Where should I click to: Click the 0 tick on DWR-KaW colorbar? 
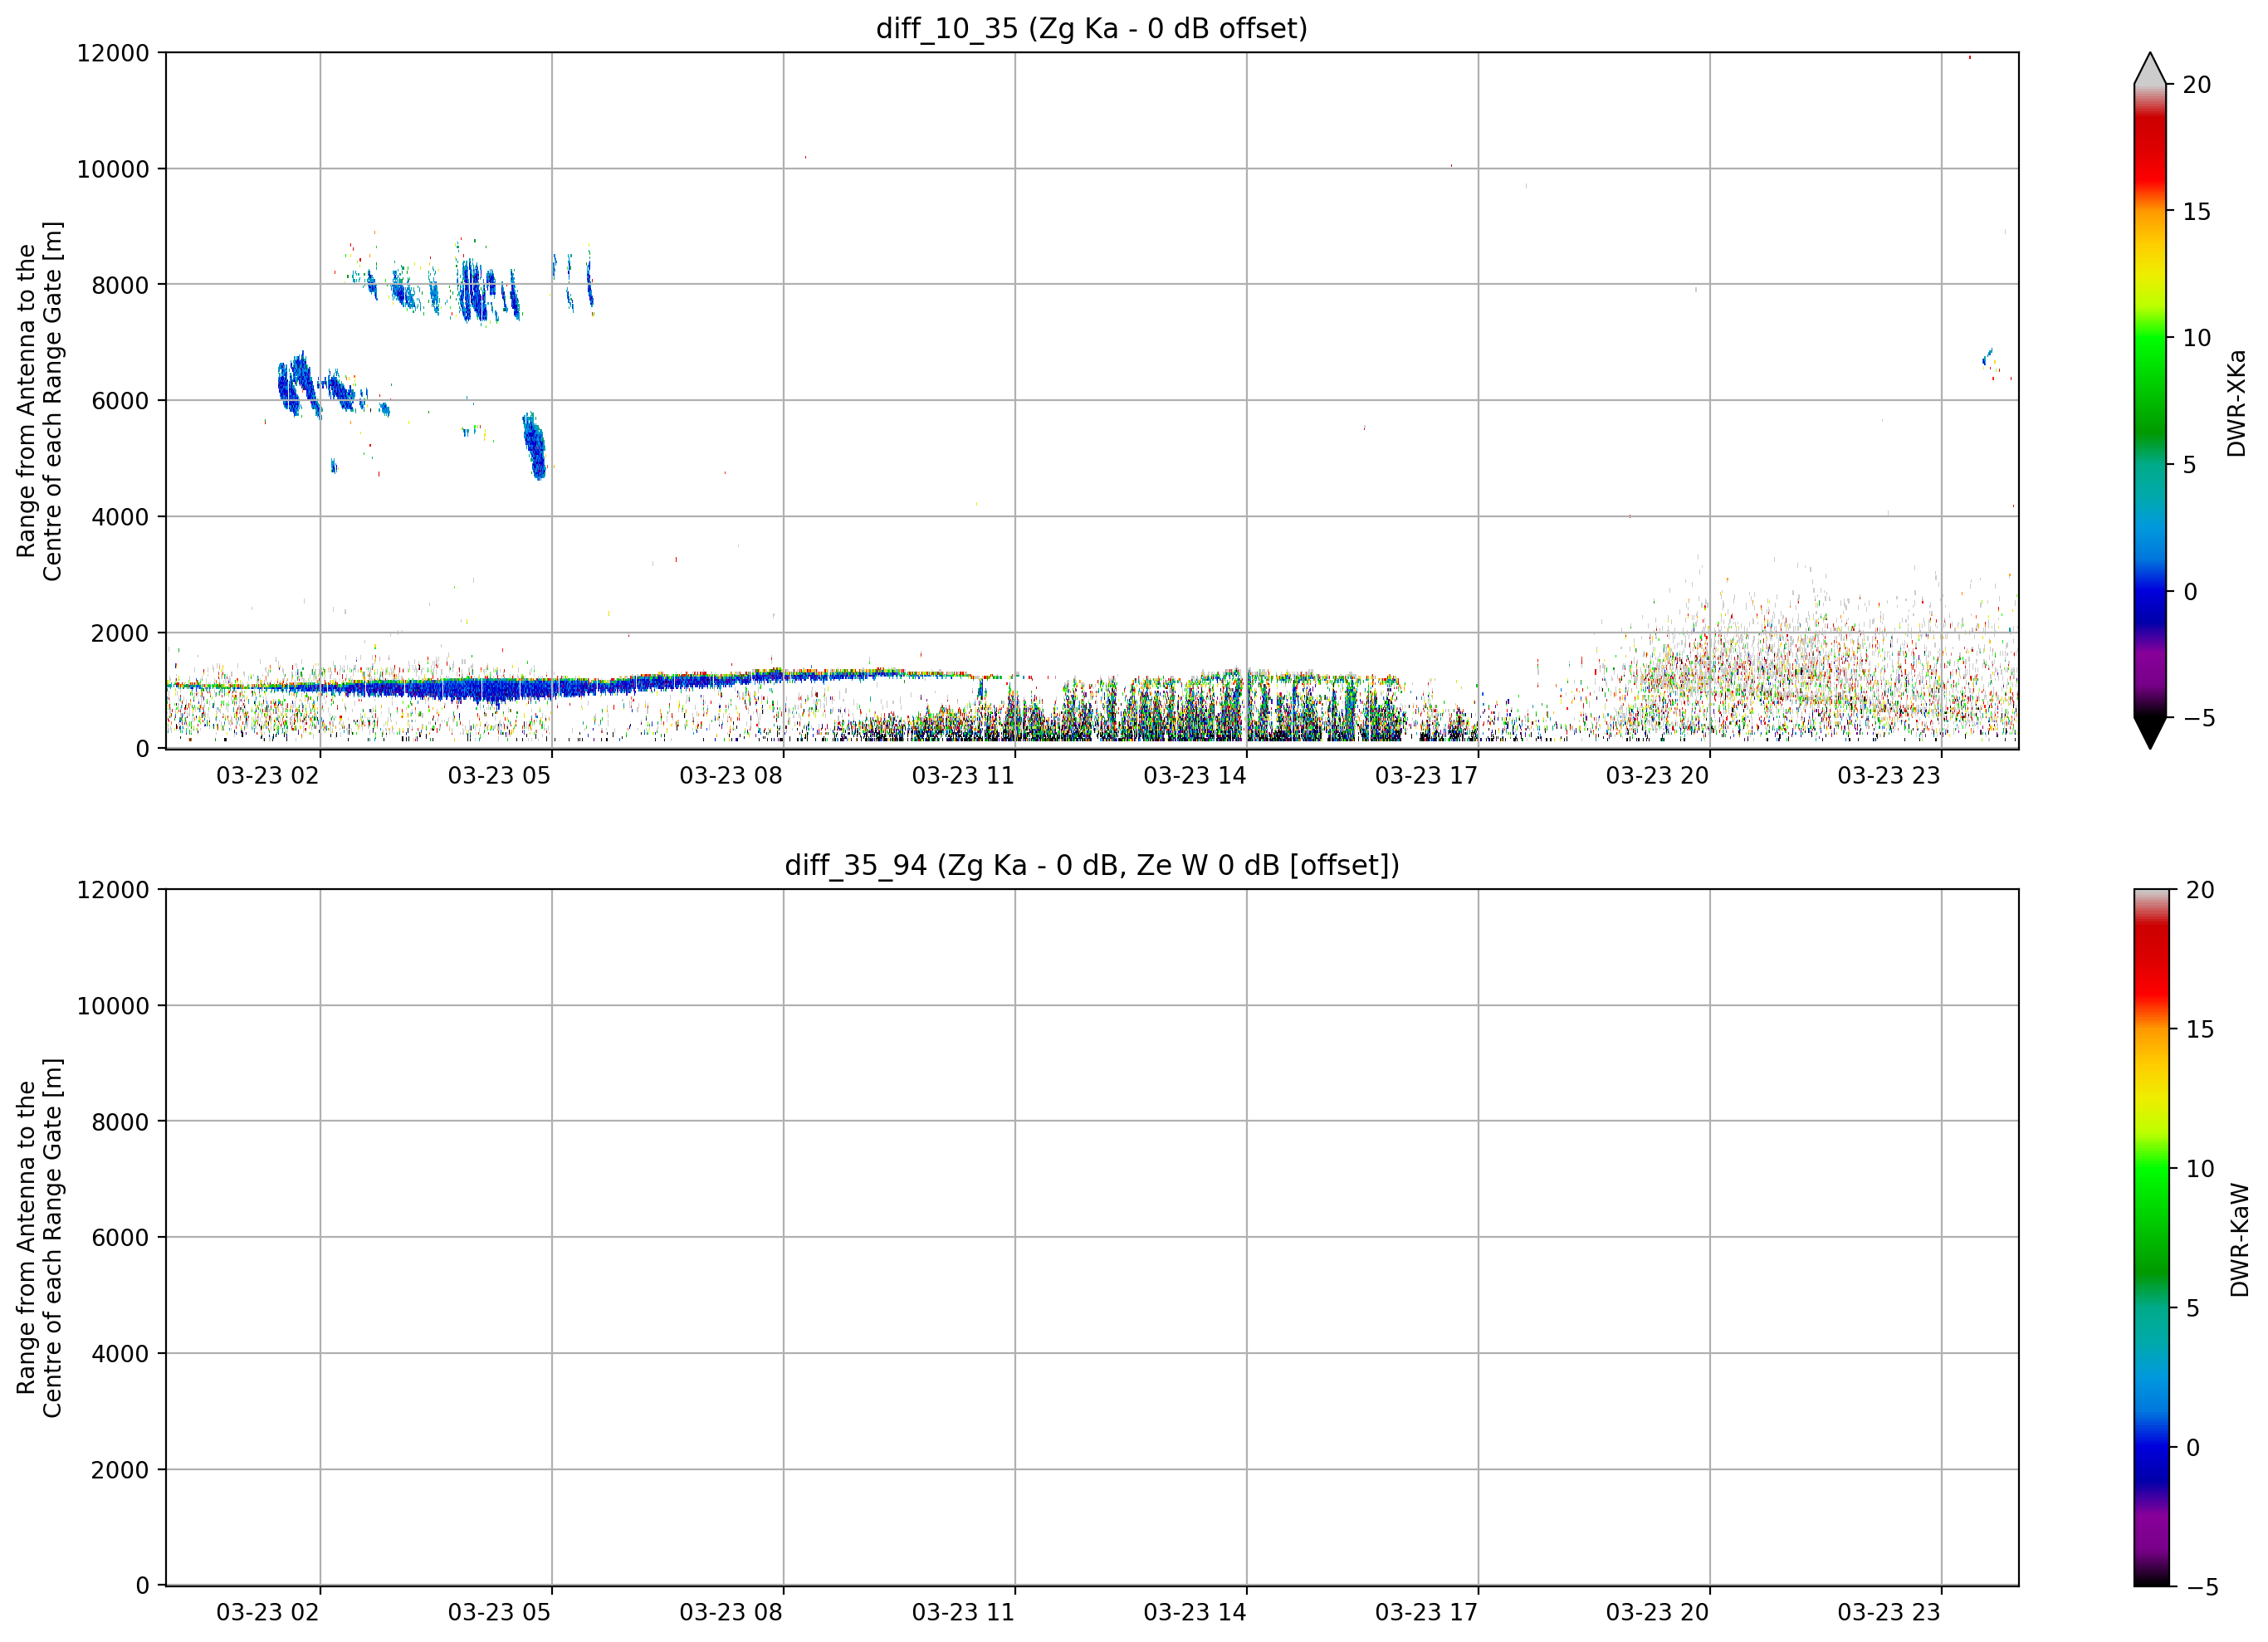click(2192, 1448)
